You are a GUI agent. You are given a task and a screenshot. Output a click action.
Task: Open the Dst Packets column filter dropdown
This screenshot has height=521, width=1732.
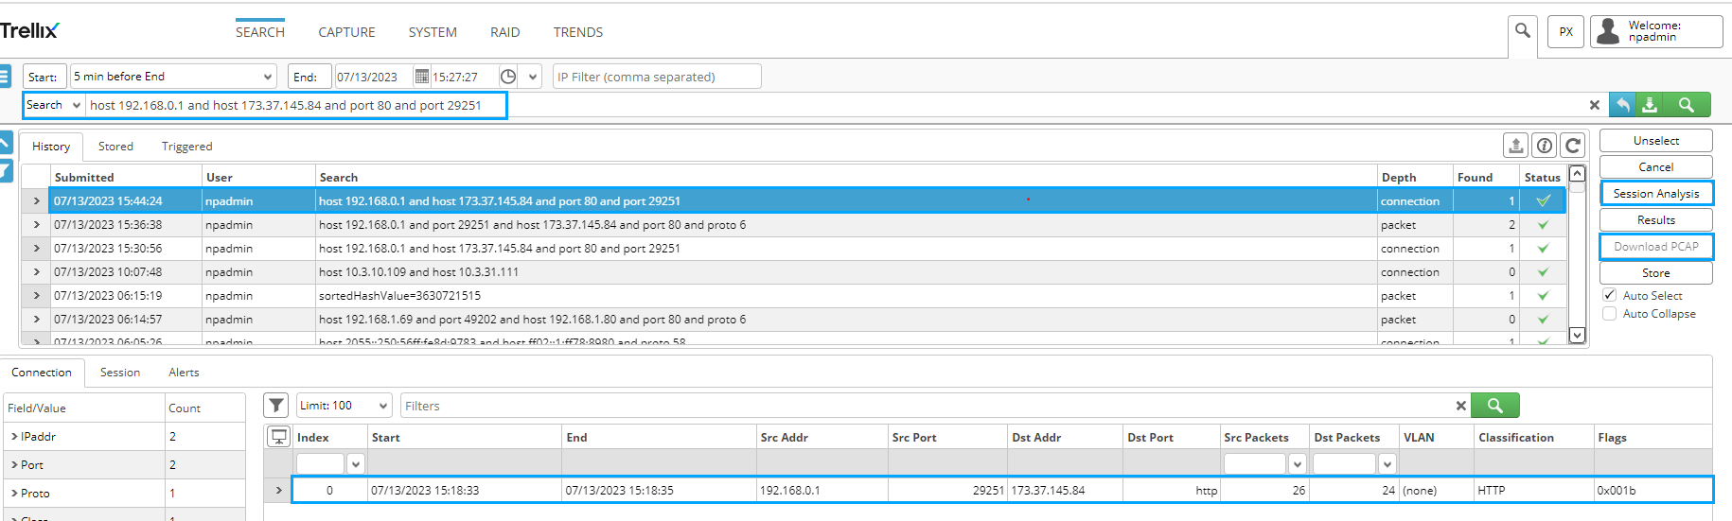coord(1387,463)
